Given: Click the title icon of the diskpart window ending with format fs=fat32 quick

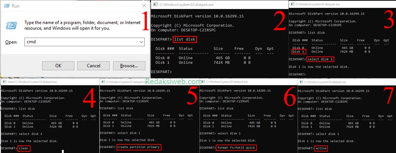Looking at the screenshot, I should (x=203, y=82).
